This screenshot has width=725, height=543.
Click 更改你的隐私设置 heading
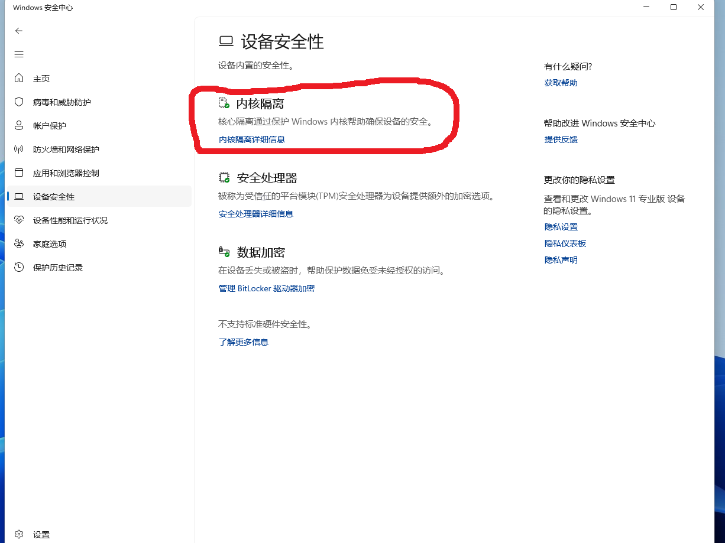coord(580,180)
